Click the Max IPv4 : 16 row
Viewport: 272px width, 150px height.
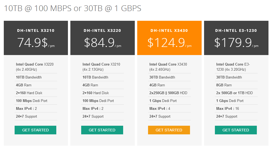pos(228,108)
